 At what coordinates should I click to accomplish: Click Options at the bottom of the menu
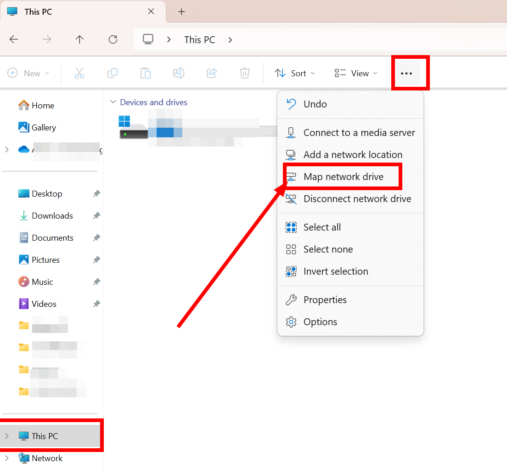pyautogui.click(x=320, y=322)
